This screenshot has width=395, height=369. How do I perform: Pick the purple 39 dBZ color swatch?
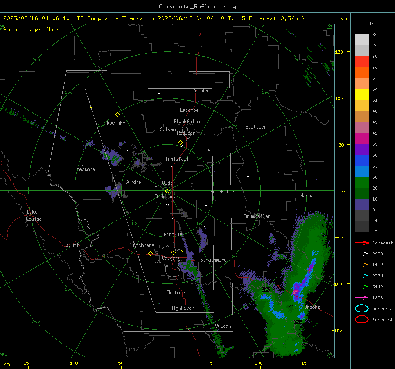[362, 149]
